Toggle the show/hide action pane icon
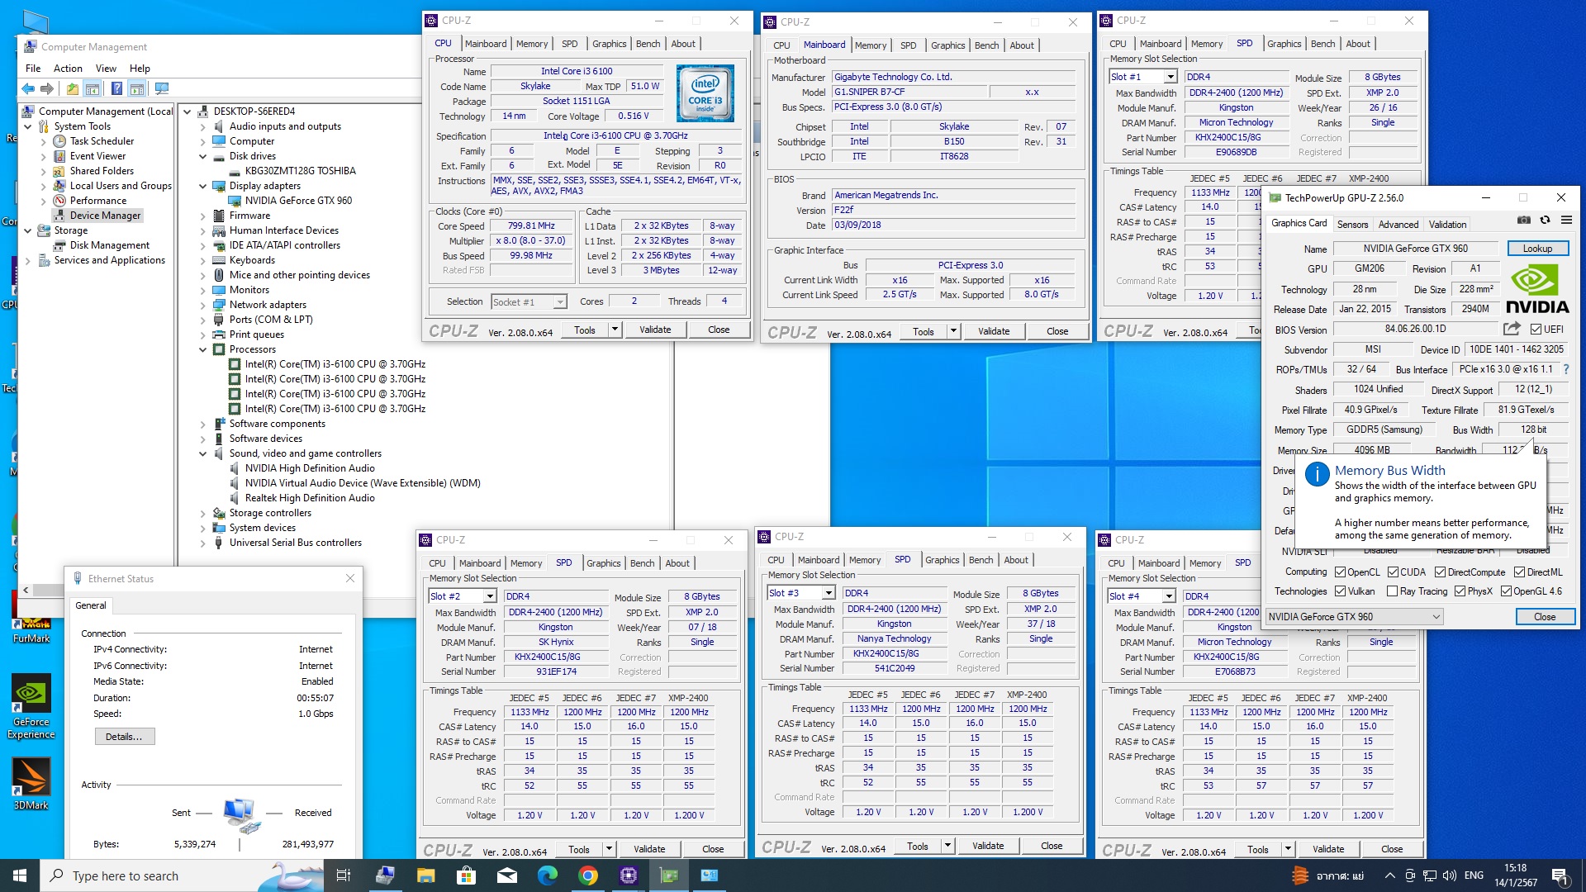The image size is (1586, 892). tap(137, 88)
